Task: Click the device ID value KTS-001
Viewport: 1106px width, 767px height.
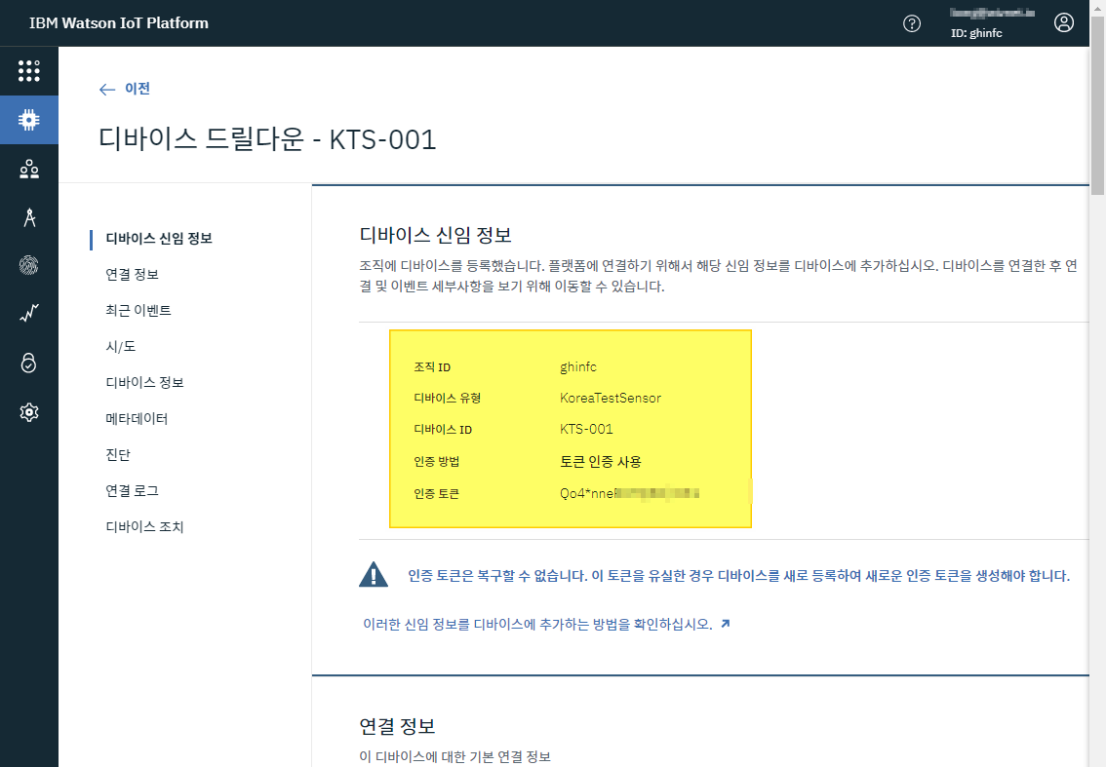Action: tap(586, 429)
